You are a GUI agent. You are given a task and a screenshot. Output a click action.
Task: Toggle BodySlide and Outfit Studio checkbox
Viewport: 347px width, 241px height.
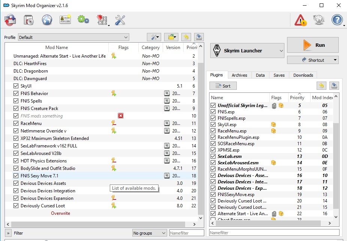(16, 168)
